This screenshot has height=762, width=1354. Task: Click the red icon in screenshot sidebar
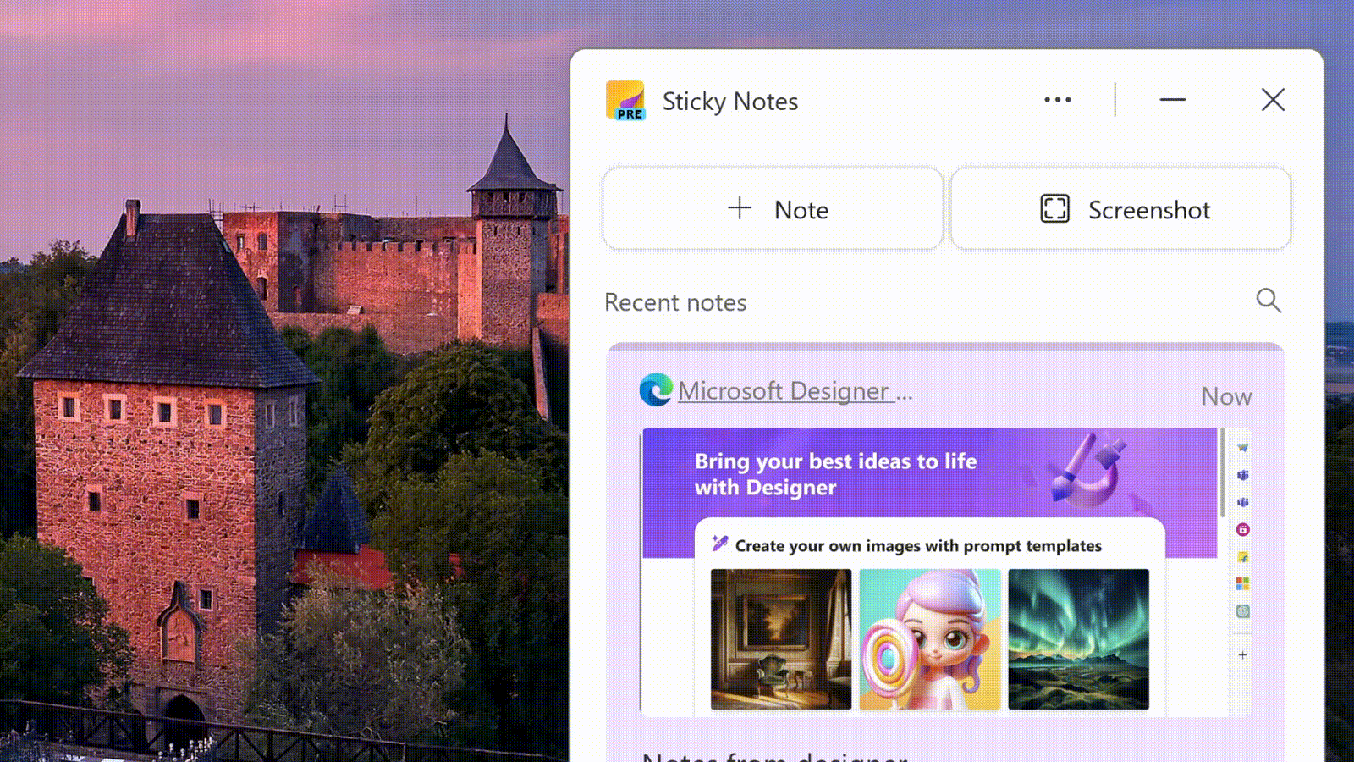[1242, 530]
